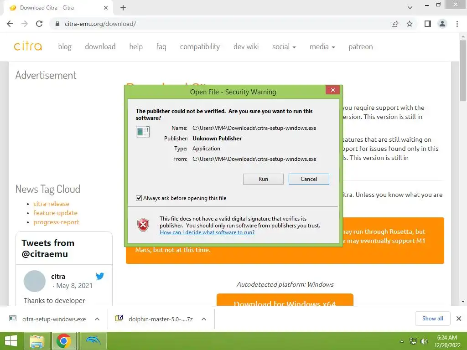This screenshot has height=350, width=467.
Task: Open How can I decide what software to run
Action: pos(207,232)
